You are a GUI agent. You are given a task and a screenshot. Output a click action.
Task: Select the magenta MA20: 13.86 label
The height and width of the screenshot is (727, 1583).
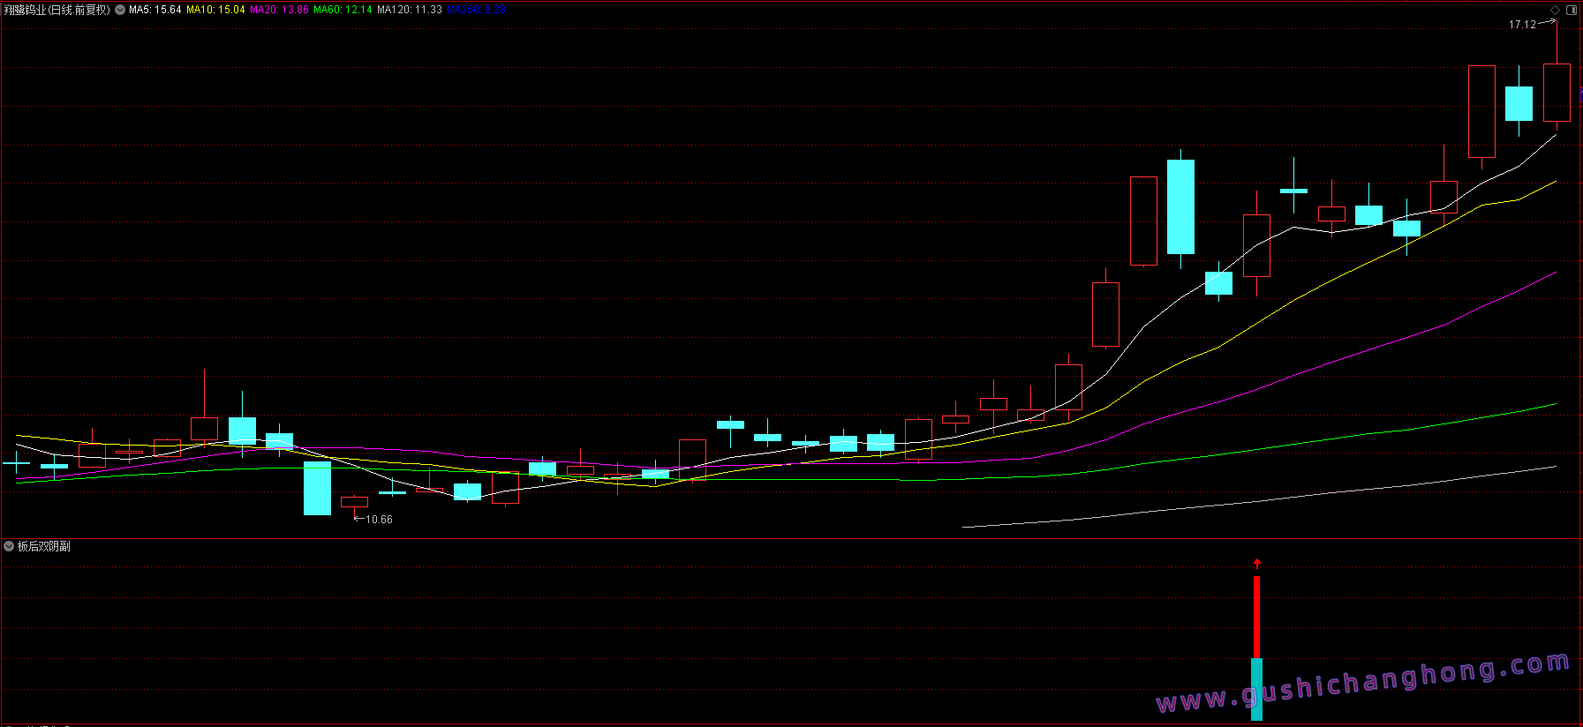pyautogui.click(x=279, y=10)
